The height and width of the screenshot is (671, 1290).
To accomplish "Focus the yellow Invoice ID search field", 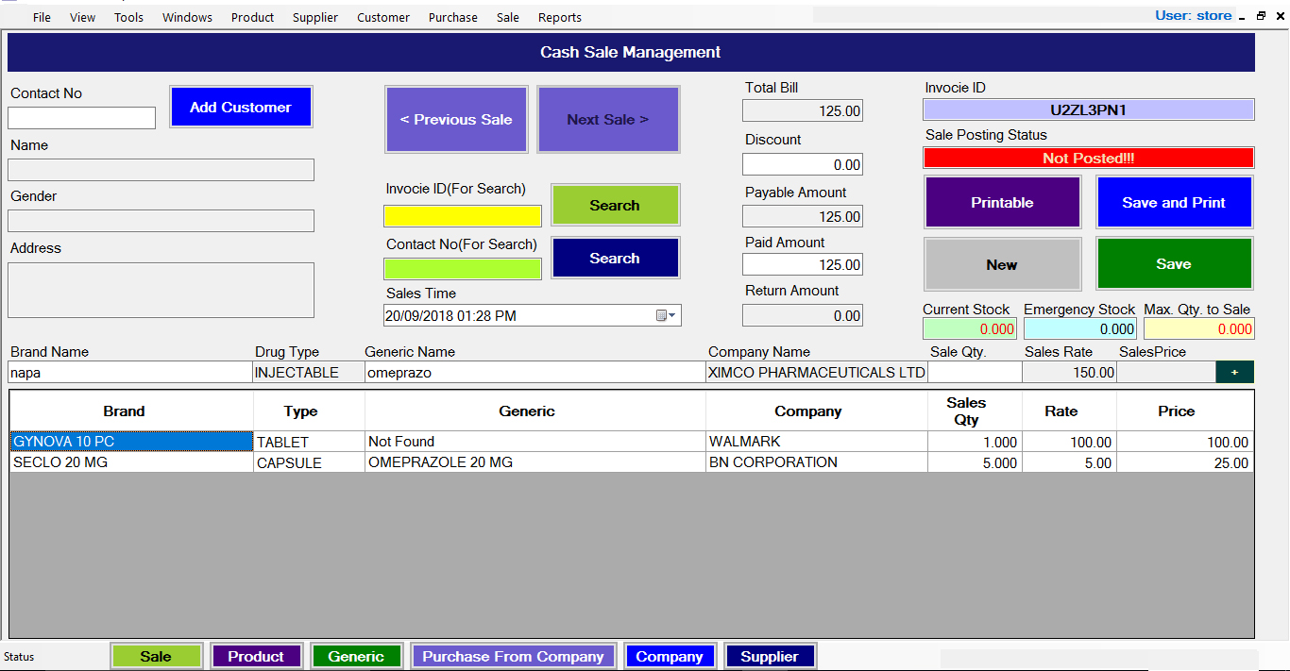I will click(x=463, y=216).
